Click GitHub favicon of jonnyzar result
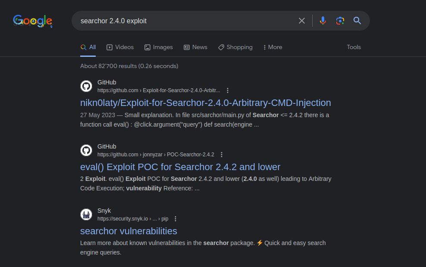426x267 pixels. (86, 150)
